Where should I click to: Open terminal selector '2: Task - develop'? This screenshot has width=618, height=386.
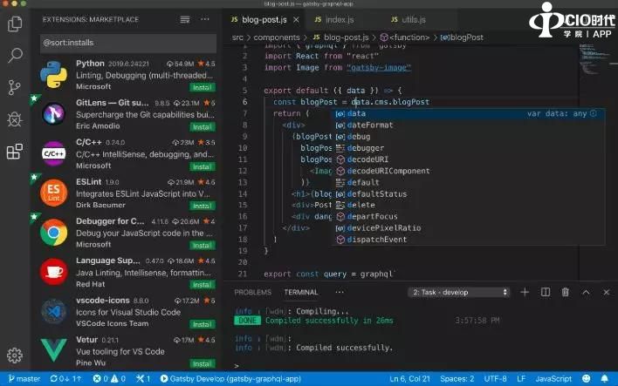pyautogui.click(x=457, y=293)
